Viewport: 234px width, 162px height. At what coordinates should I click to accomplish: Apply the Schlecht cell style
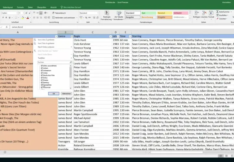click(x=181, y=13)
